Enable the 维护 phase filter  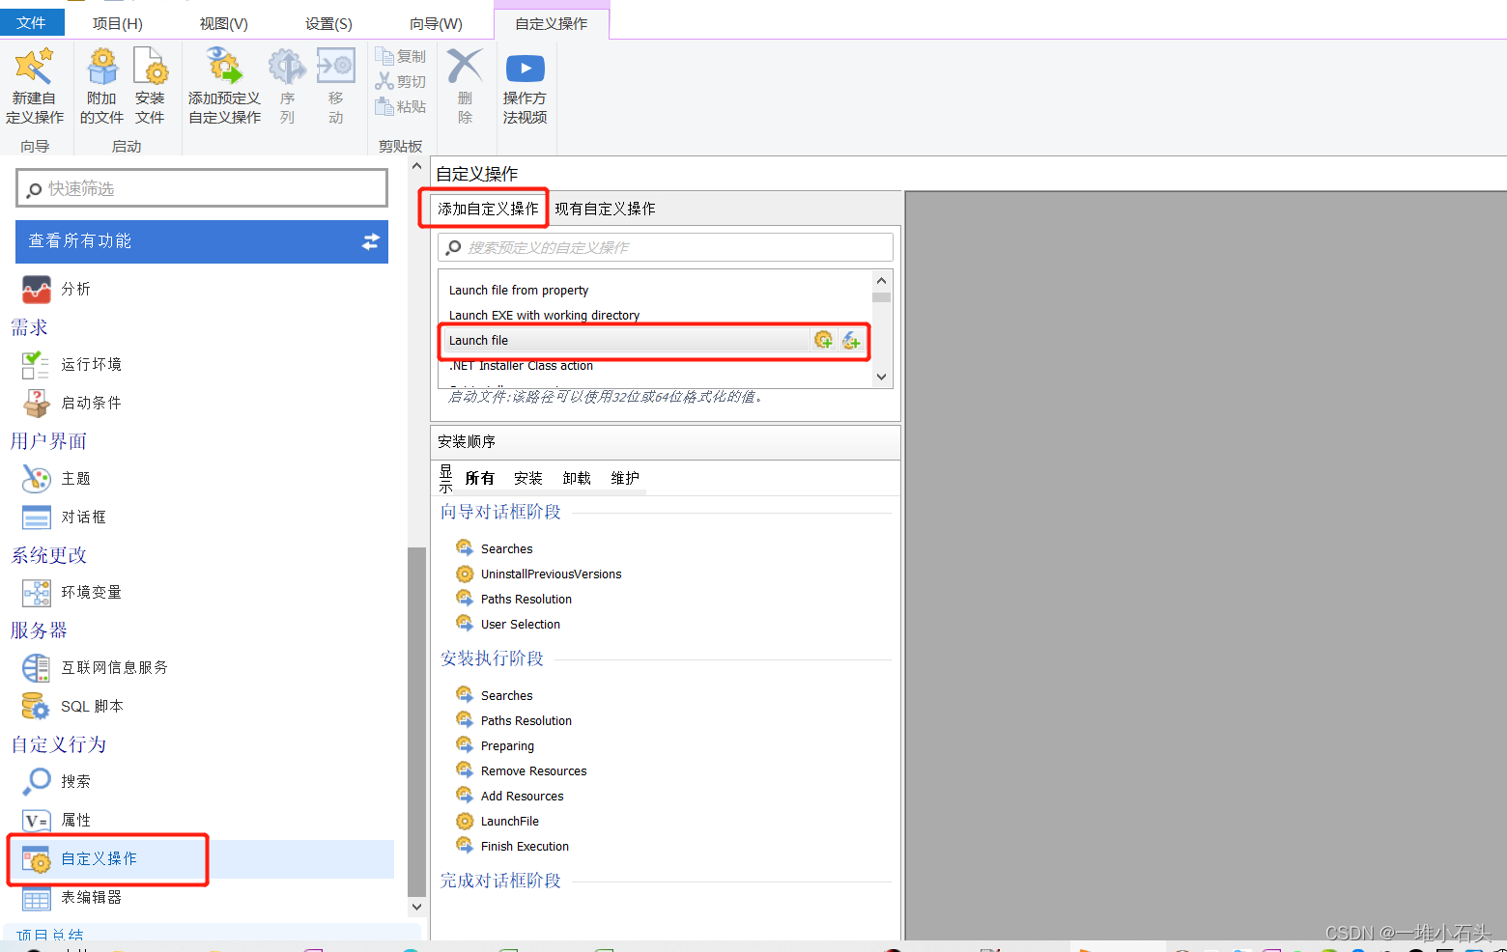click(624, 477)
